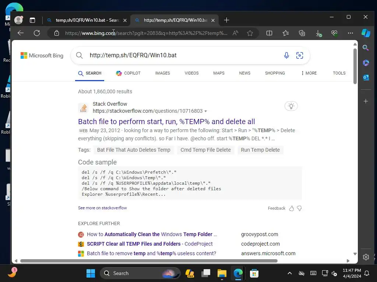Search using voice microphone icon
Viewport: 377px width, 282px height.
click(286, 55)
